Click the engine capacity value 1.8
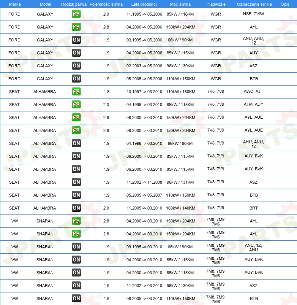Viewport: 297px width, 305px height. point(106,92)
